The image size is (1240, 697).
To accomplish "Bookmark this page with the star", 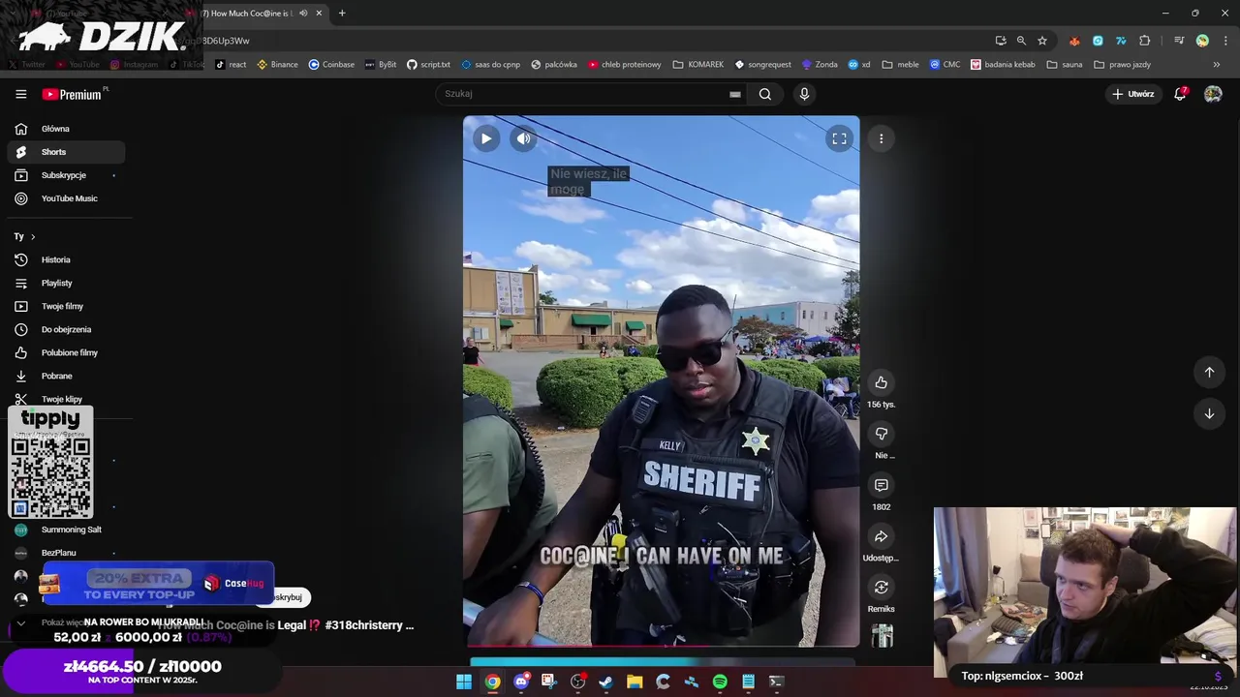I will [x=1042, y=41].
